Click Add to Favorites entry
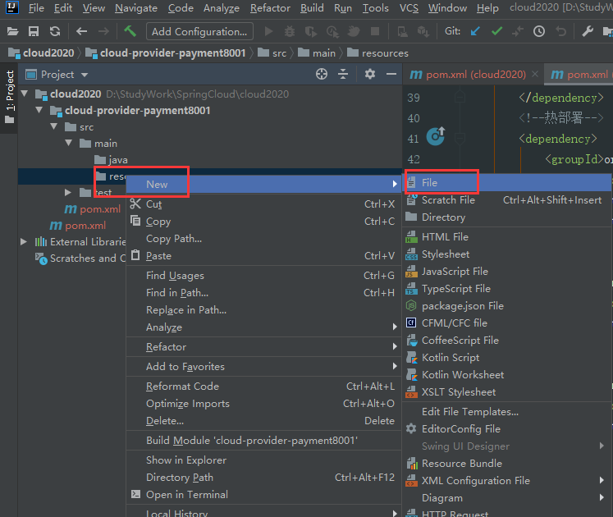This screenshot has height=517, width=613. (x=263, y=367)
